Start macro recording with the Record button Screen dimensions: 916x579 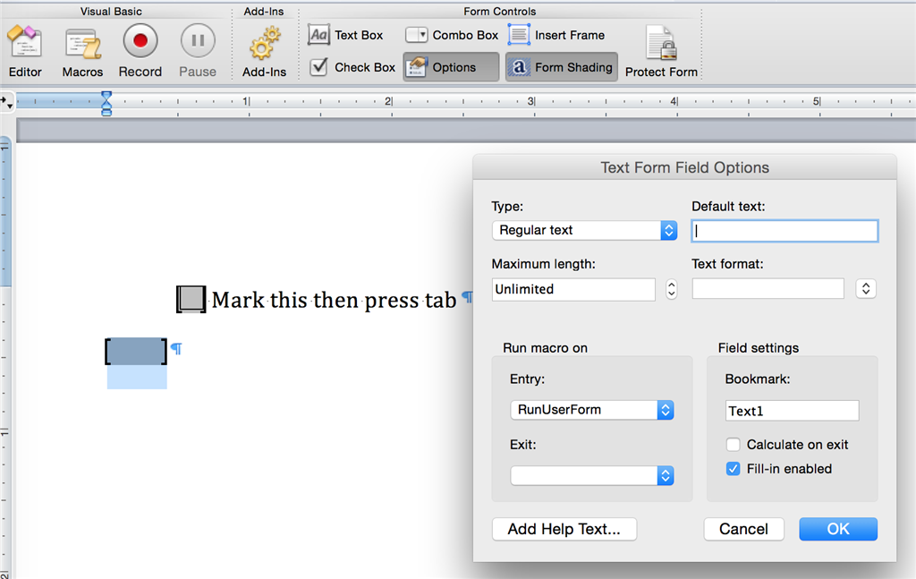click(x=140, y=40)
